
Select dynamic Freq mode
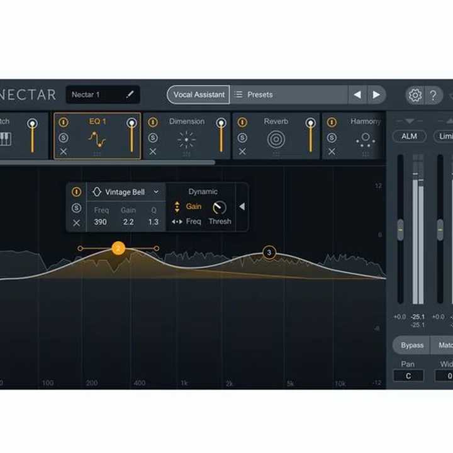tap(194, 221)
